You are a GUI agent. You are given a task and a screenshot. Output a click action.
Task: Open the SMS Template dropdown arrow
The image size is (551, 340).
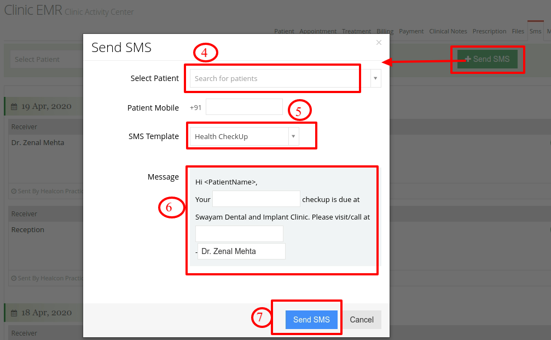[293, 136]
